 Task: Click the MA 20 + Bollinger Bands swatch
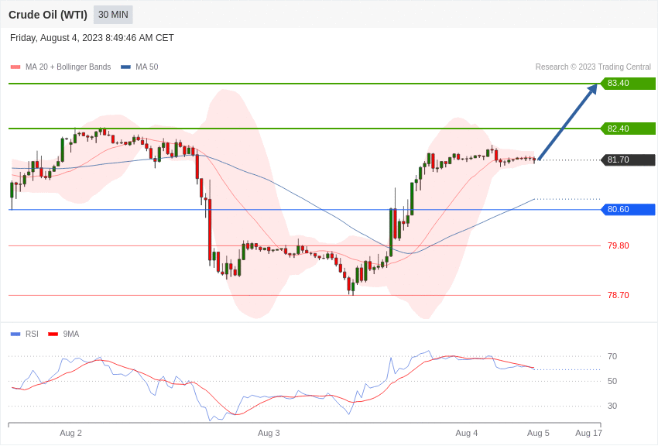15,67
